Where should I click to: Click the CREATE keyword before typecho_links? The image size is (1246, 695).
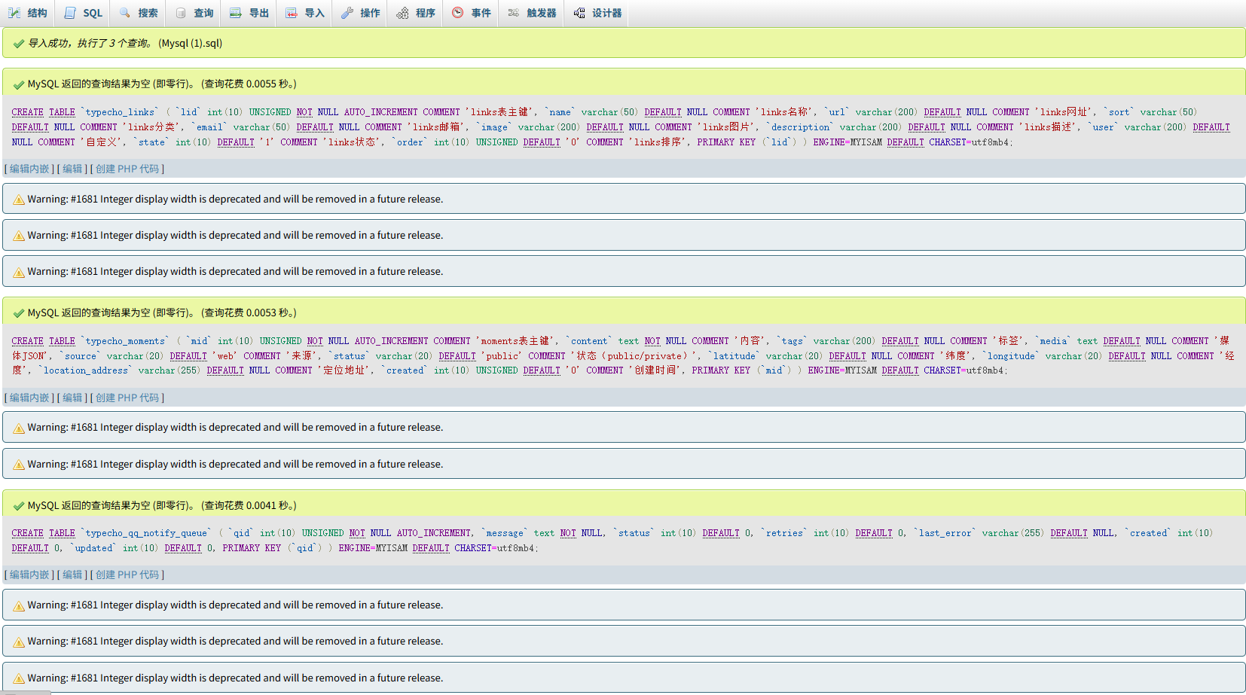pos(27,112)
